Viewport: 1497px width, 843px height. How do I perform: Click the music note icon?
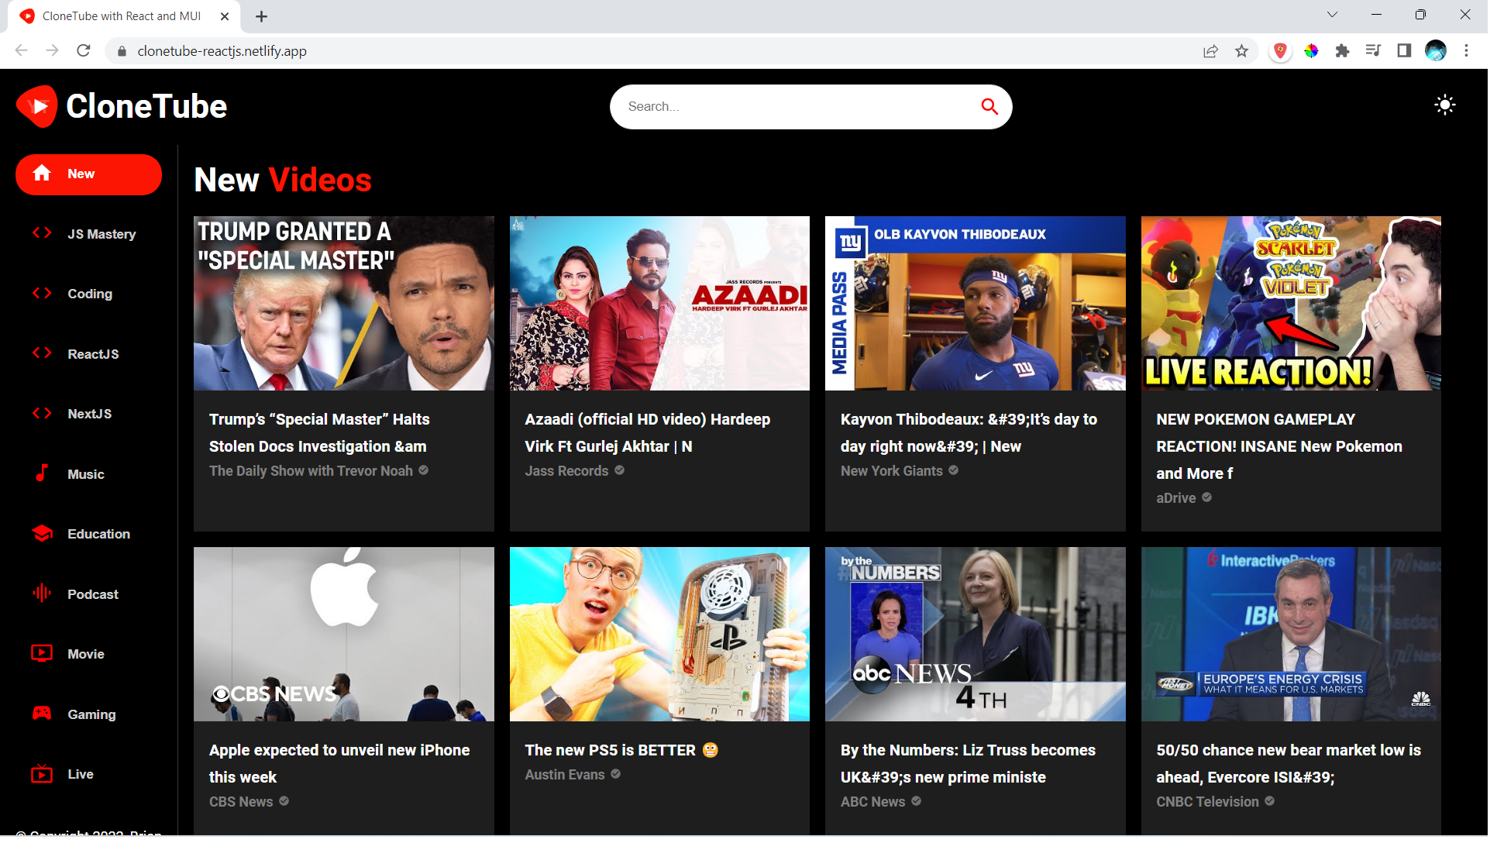pyautogui.click(x=42, y=476)
